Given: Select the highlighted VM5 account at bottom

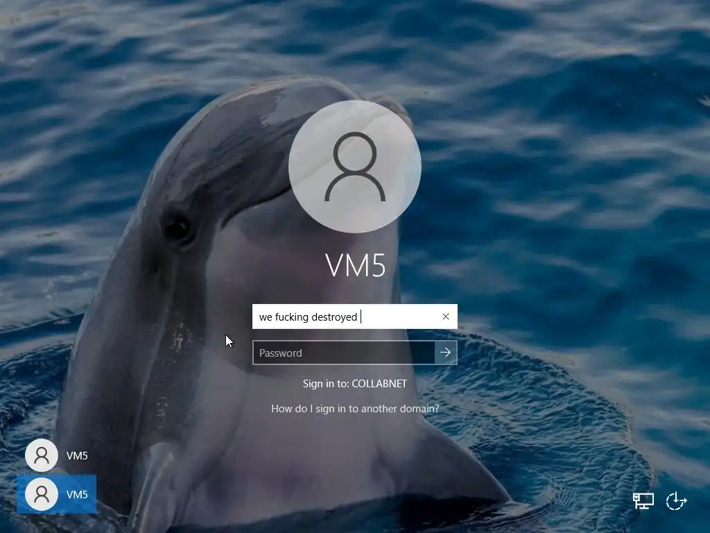Looking at the screenshot, I should (x=57, y=494).
